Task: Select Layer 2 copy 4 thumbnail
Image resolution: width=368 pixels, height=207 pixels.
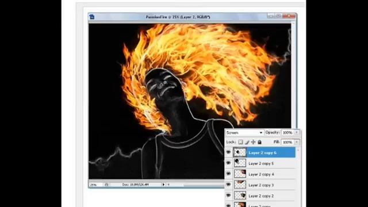Action: [x=240, y=174]
